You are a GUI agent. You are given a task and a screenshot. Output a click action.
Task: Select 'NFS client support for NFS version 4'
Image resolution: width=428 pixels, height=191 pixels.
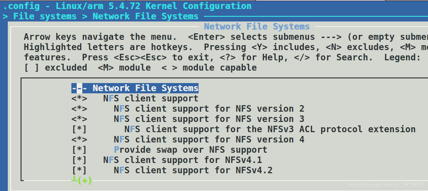click(209, 140)
